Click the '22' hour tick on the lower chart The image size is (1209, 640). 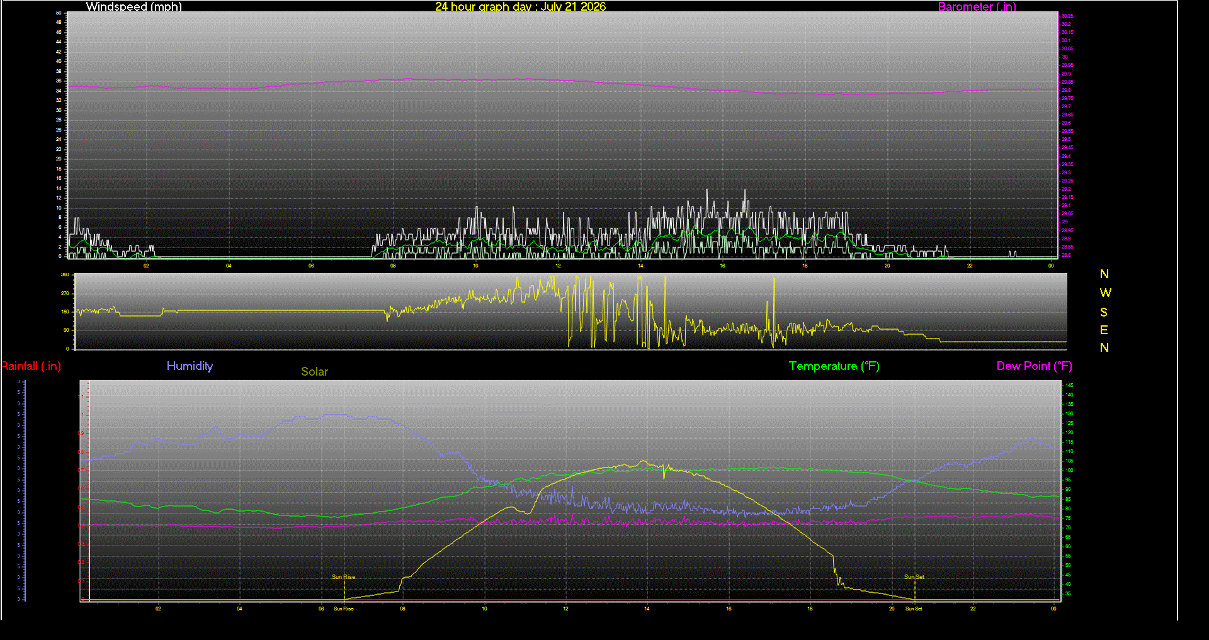(973, 609)
